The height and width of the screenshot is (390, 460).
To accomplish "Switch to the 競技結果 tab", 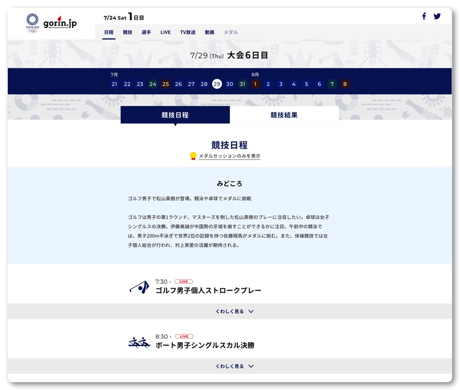I will (284, 115).
